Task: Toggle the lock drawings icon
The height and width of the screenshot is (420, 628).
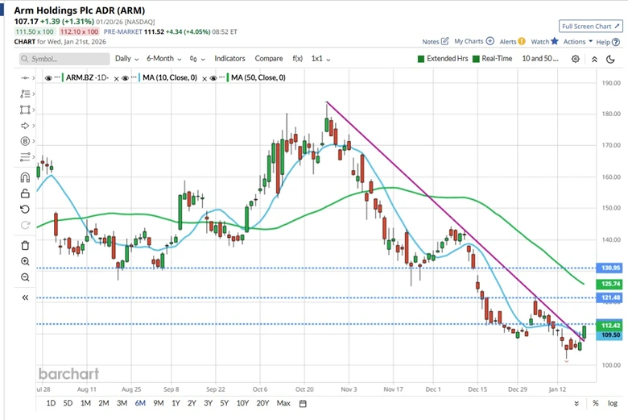Action: (x=25, y=193)
